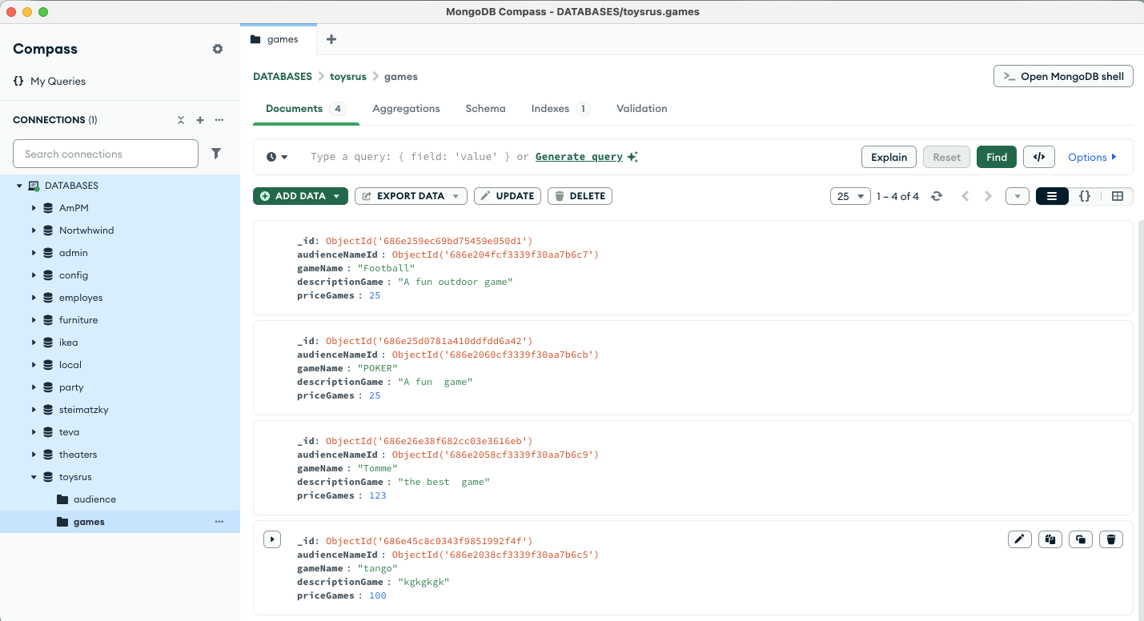This screenshot has width=1144, height=621.
Task: Collapse all connections icon
Action: [x=181, y=120]
